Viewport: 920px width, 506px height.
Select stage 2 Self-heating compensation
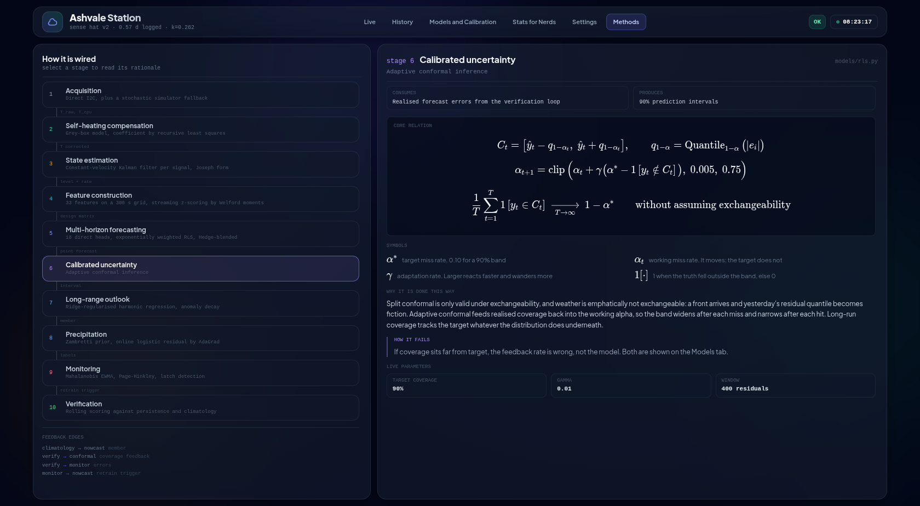tap(200, 129)
